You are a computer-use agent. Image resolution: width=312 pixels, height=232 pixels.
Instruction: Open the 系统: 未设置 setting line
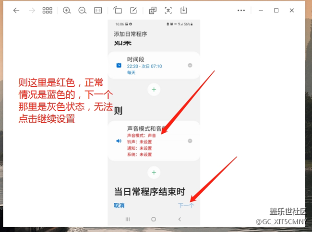tap(140, 154)
